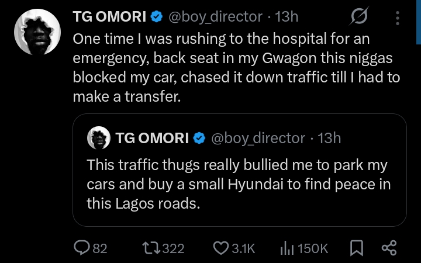Tap the blue verified badge on main tweet

(156, 18)
